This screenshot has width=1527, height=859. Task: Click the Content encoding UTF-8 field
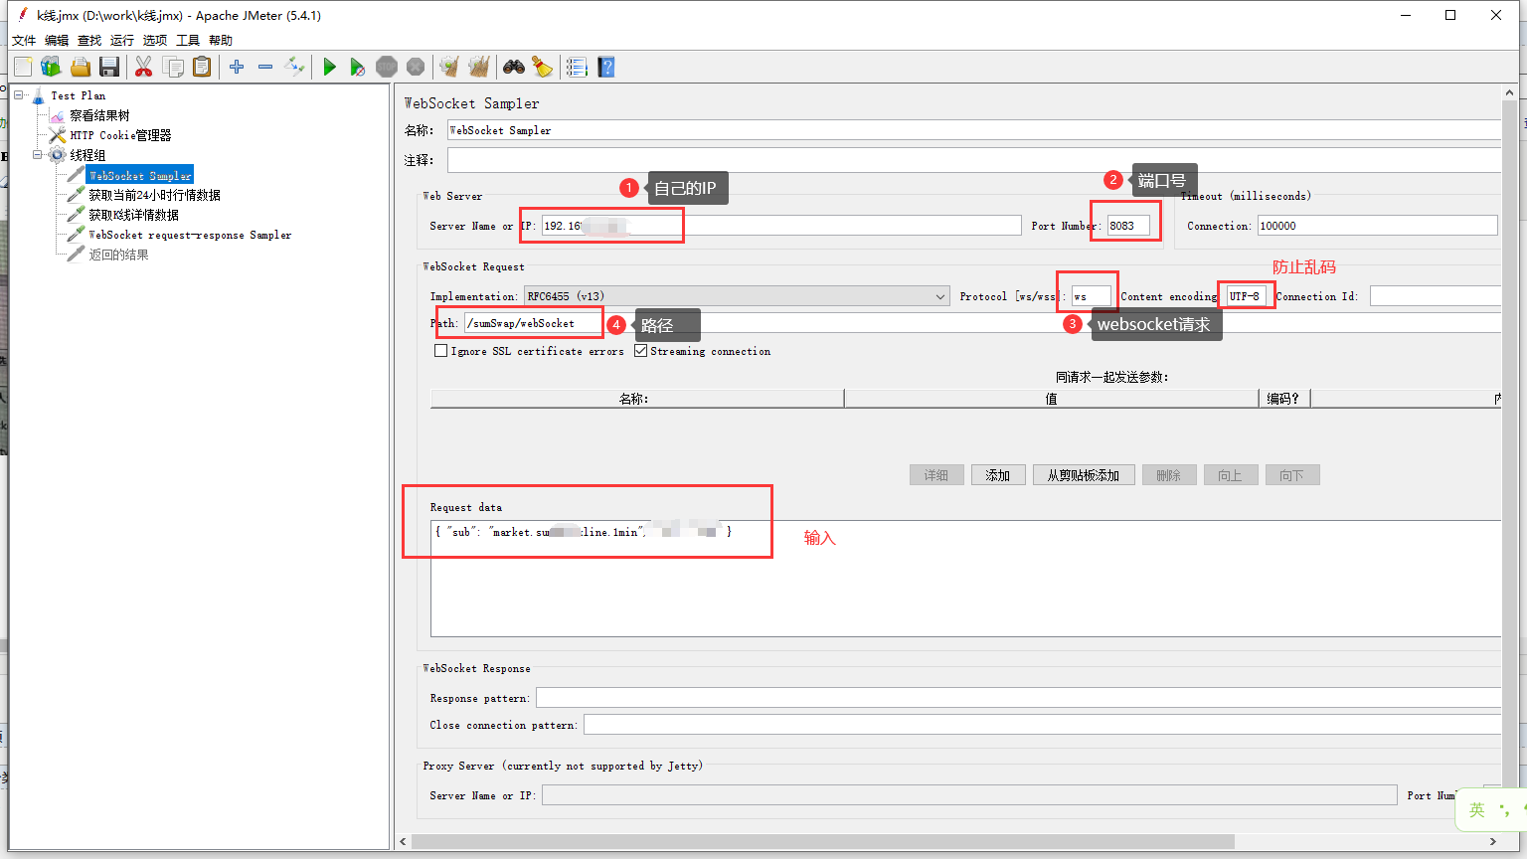coord(1247,296)
